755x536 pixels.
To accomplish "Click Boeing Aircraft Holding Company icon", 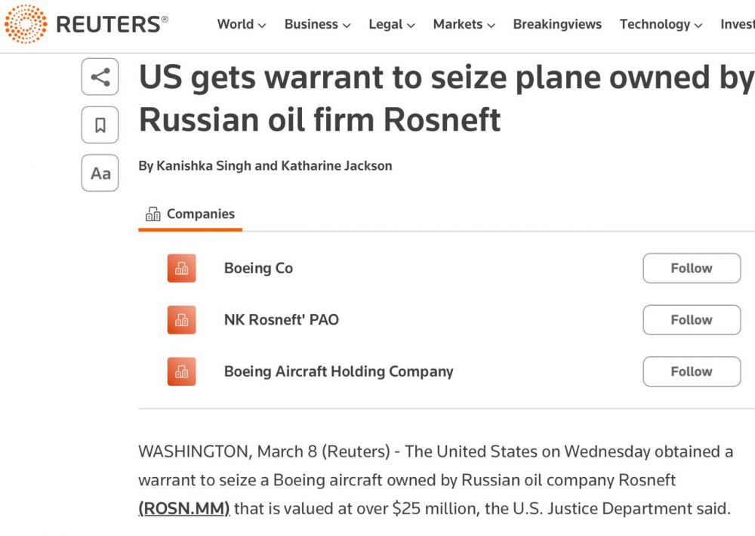I will click(181, 371).
